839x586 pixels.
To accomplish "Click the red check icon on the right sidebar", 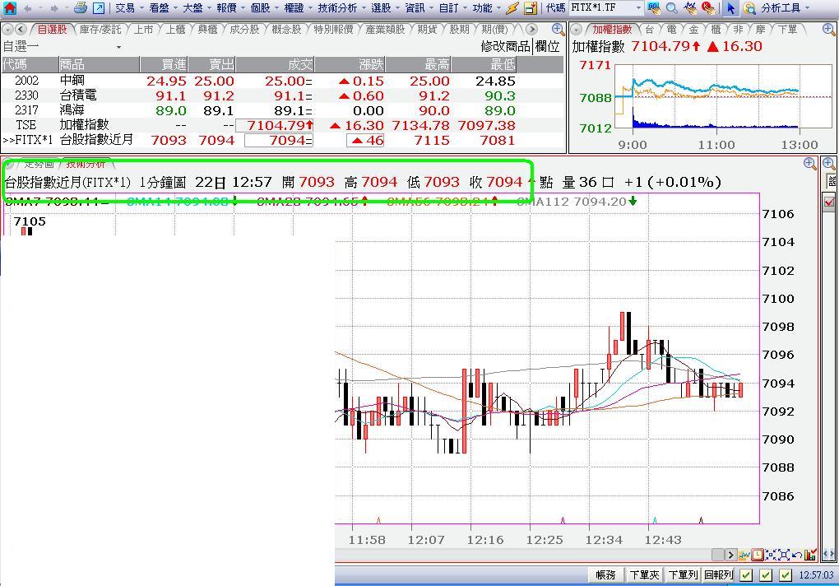I will coord(829,202).
